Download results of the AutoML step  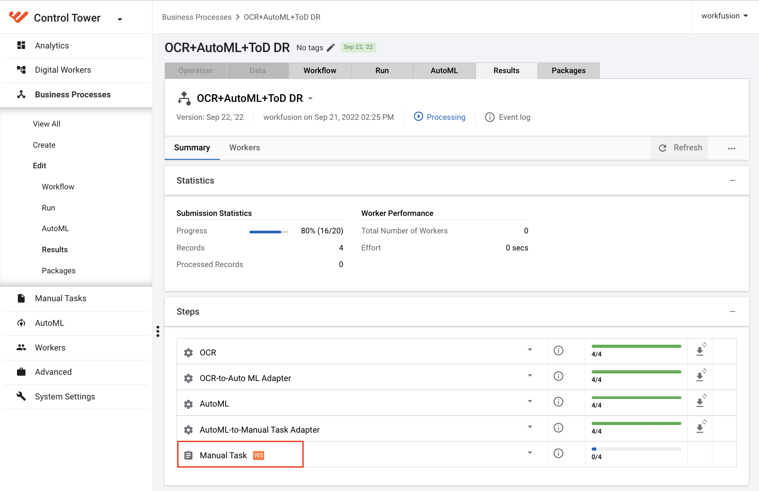pyautogui.click(x=700, y=402)
